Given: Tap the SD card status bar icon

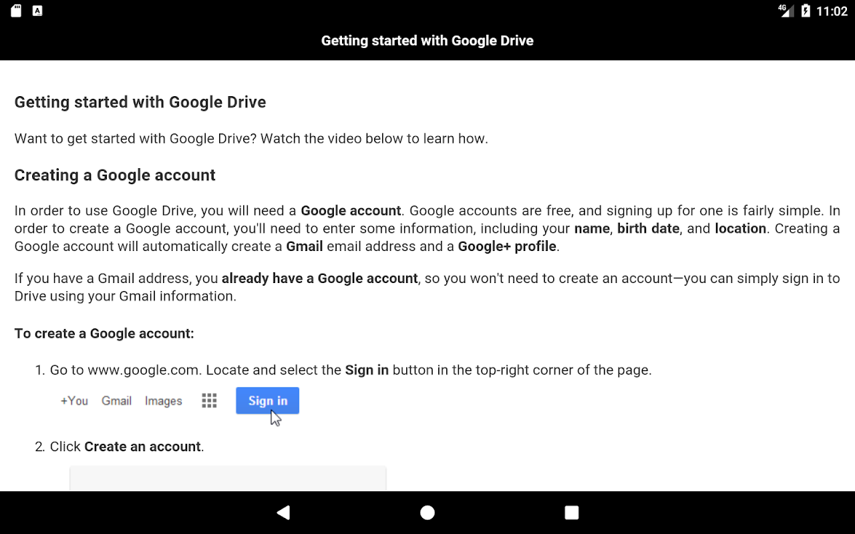Looking at the screenshot, I should point(17,11).
